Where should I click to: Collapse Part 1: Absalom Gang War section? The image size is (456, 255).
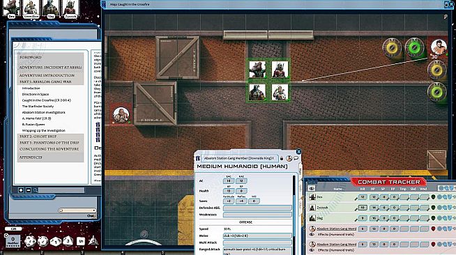click(45, 82)
